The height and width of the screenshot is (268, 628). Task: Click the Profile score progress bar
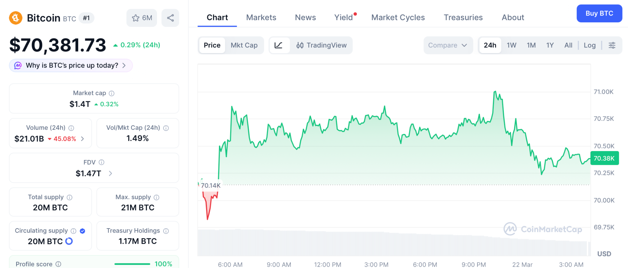[132, 264]
